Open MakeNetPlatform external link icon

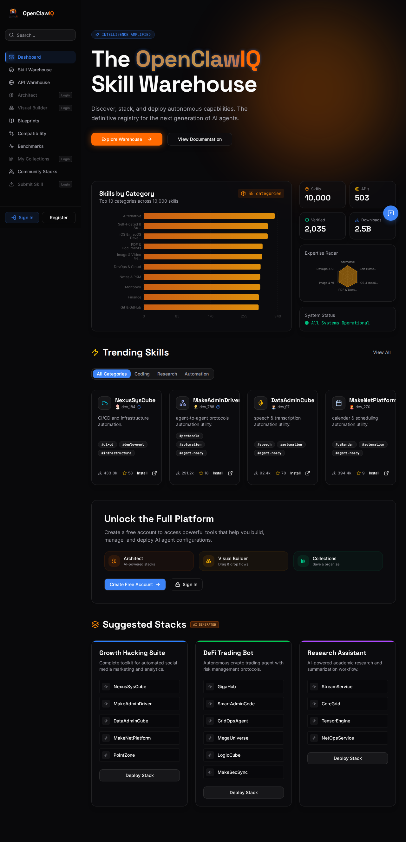(x=386, y=473)
